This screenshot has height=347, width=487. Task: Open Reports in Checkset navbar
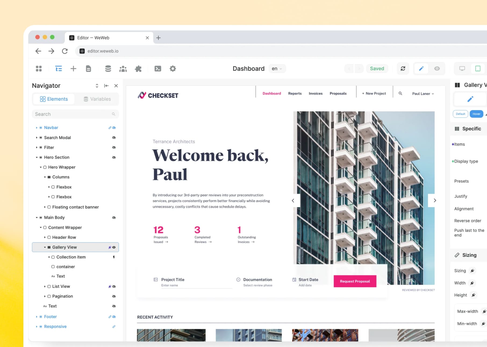[295, 93]
